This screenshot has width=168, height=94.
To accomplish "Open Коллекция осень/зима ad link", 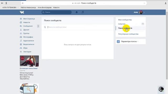I will 29,68.
